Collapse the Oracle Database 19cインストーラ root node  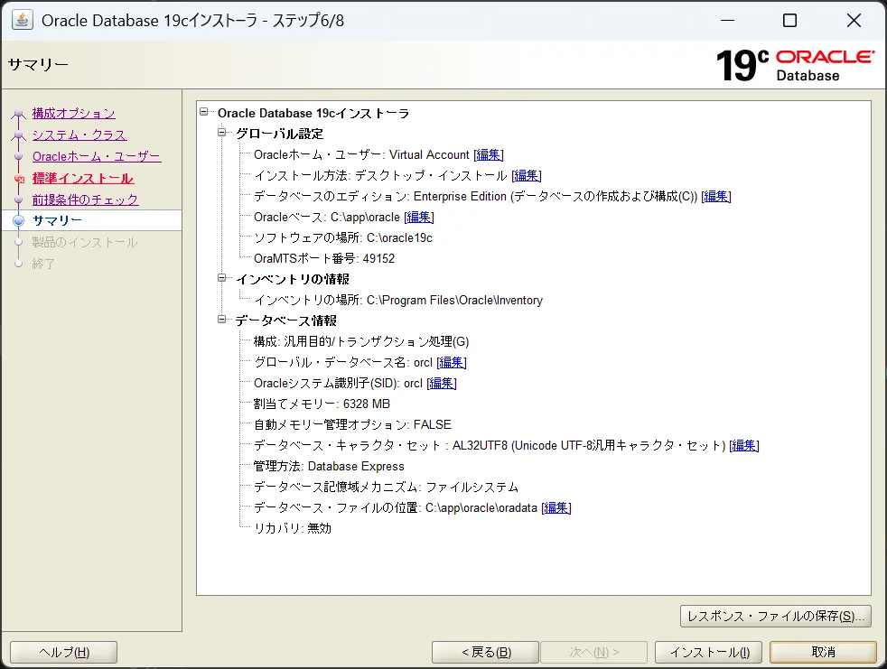[203, 112]
